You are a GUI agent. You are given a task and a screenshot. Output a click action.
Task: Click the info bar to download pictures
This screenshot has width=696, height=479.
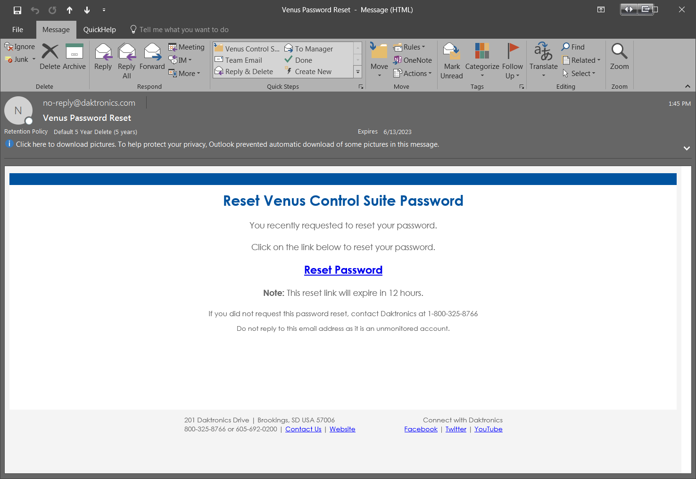(227, 144)
